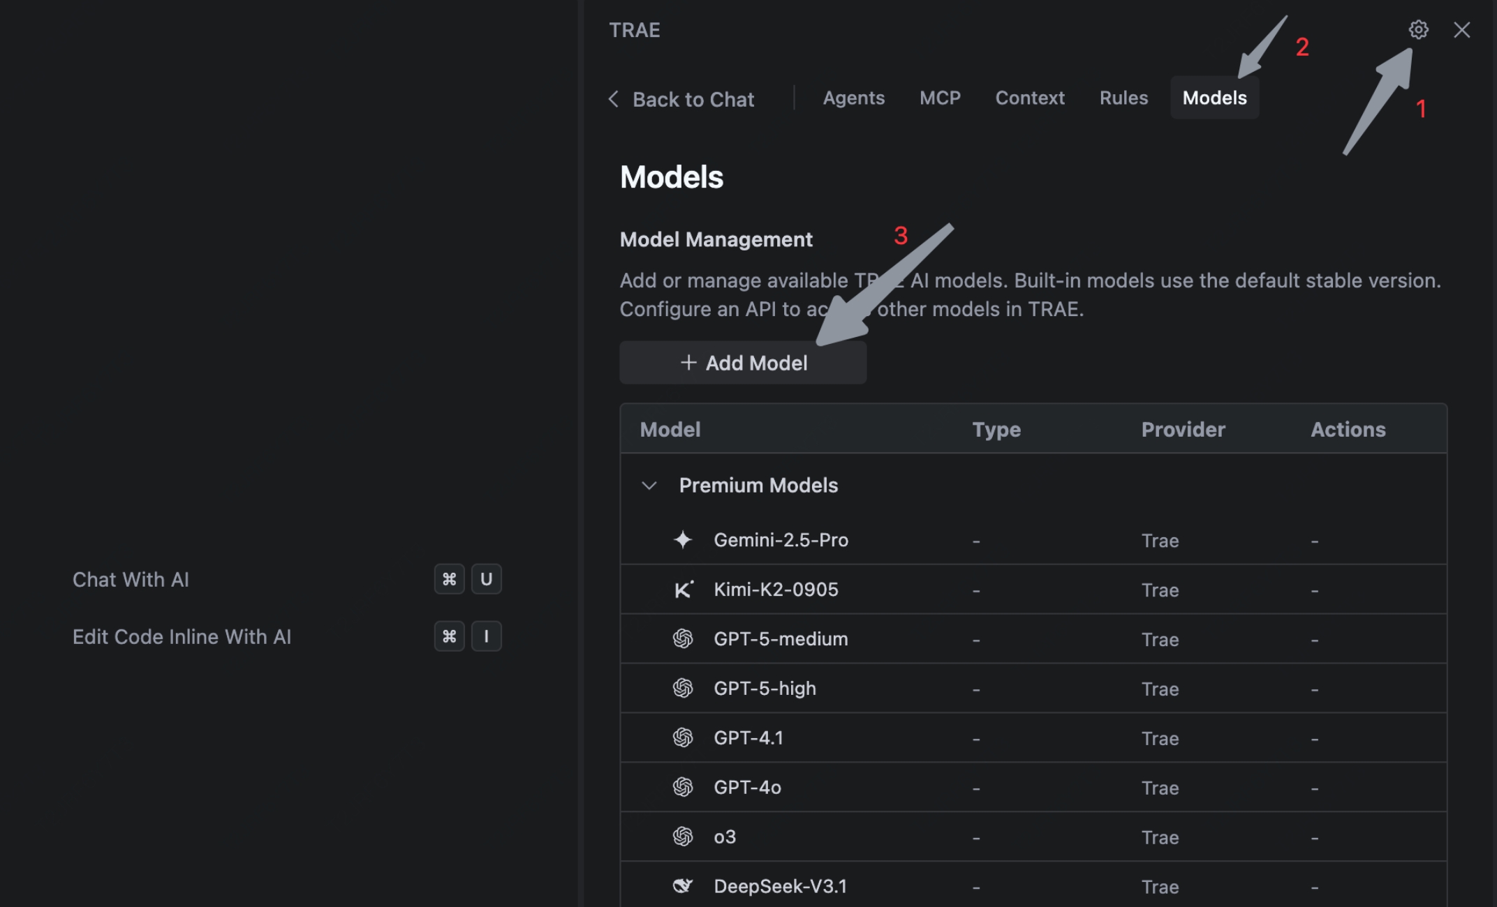This screenshot has height=907, width=1497.
Task: Switch to the Agents tab
Action: tap(853, 98)
